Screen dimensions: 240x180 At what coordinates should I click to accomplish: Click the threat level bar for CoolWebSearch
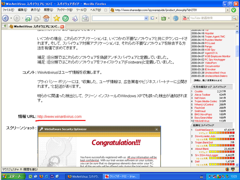pyautogui.click(x=221, y=133)
